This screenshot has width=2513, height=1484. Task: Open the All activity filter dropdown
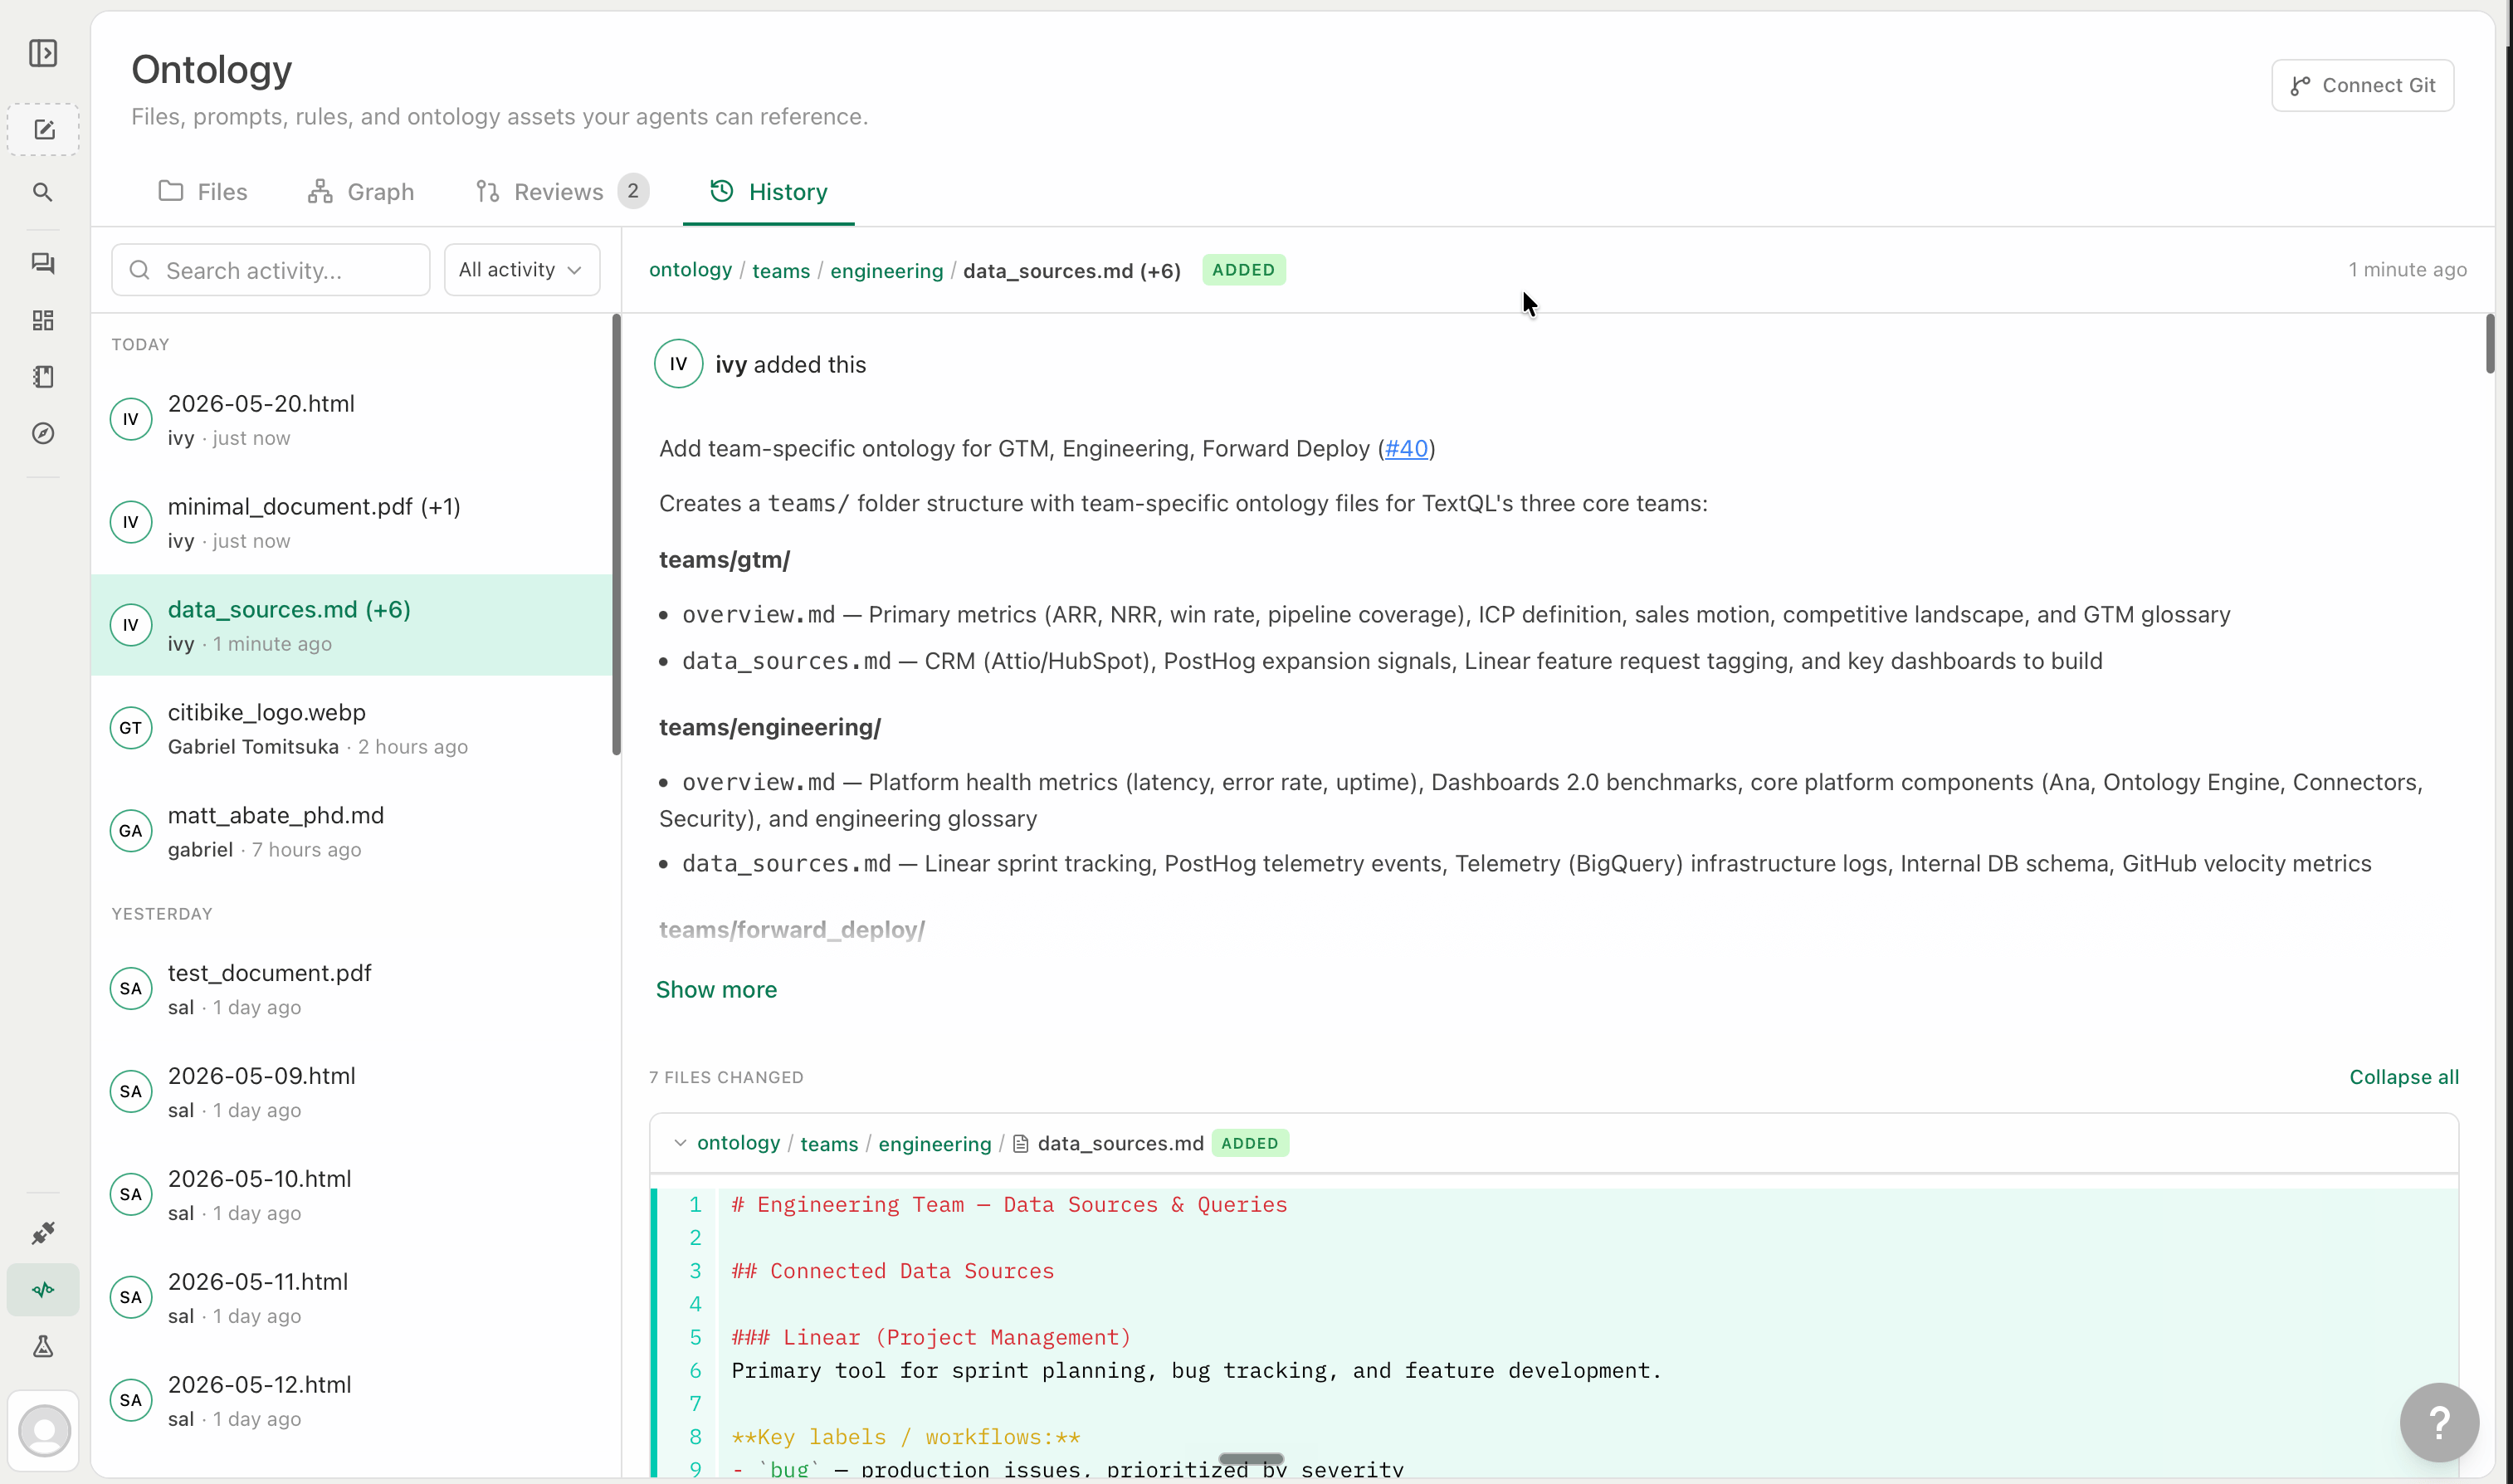(522, 270)
